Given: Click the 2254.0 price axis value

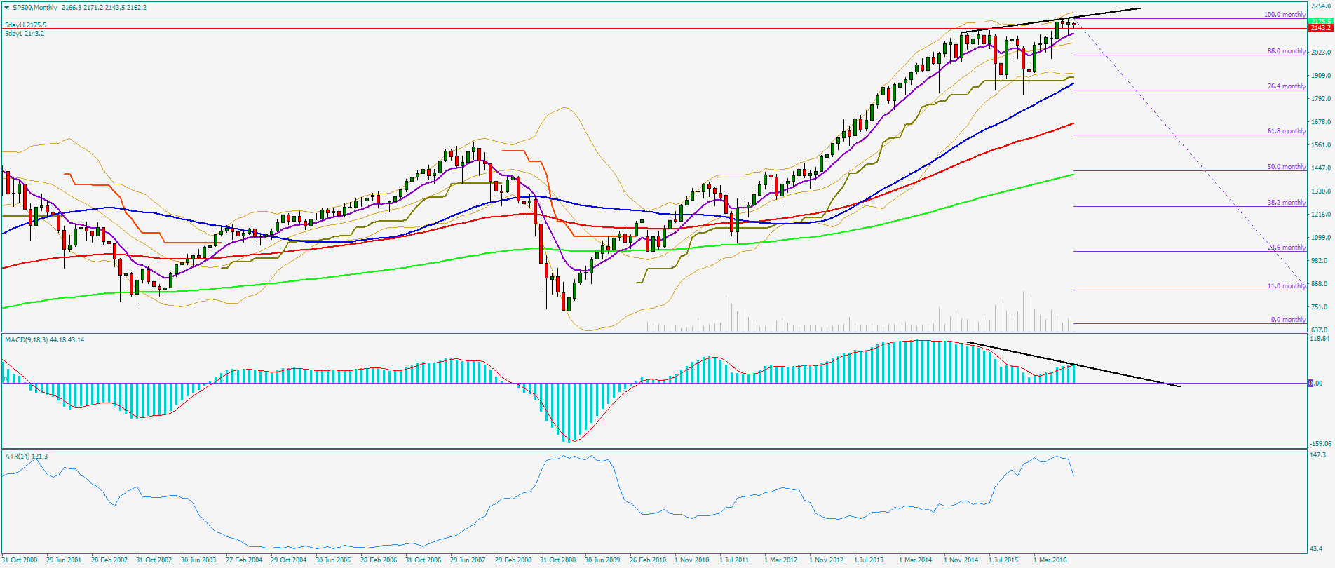Looking at the screenshot, I should (1321, 6).
